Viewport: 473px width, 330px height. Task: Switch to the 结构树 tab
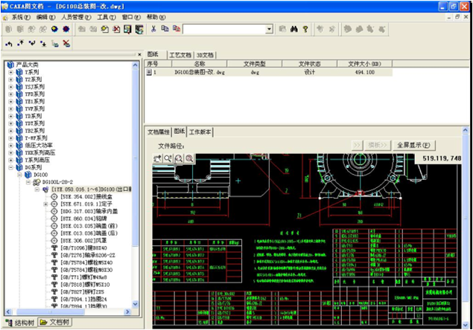20,323
